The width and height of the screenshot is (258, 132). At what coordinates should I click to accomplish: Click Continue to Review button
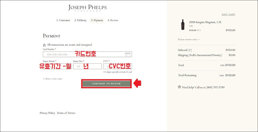106,84
